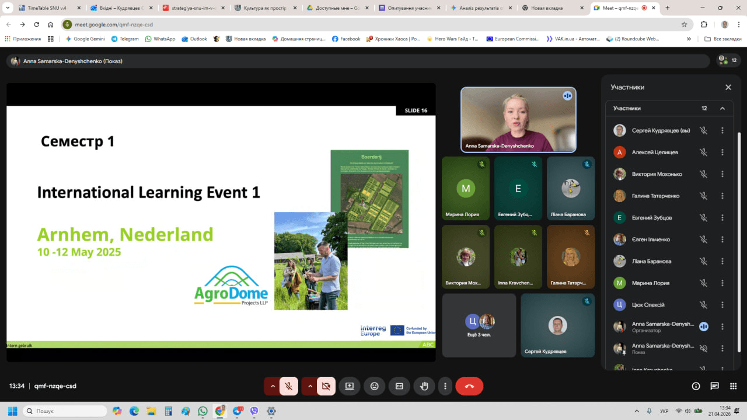Open the emoji reactions button
This screenshot has height=420, width=747.
point(374,386)
